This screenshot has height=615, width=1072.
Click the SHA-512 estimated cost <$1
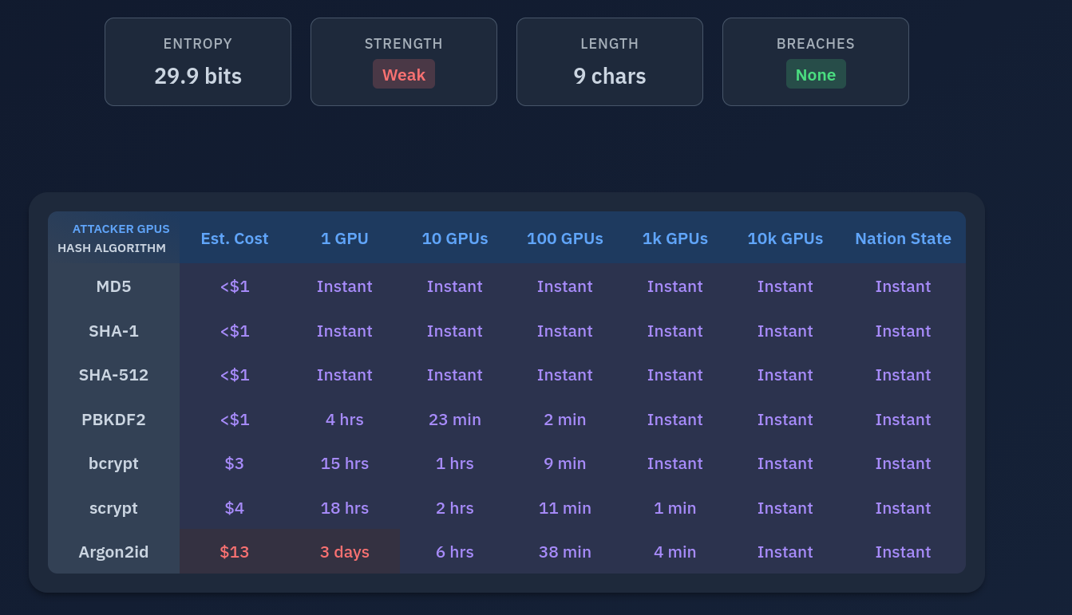tap(235, 375)
